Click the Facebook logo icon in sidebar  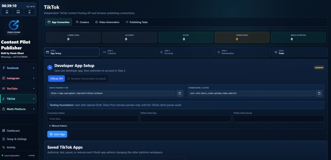coord(4,68)
